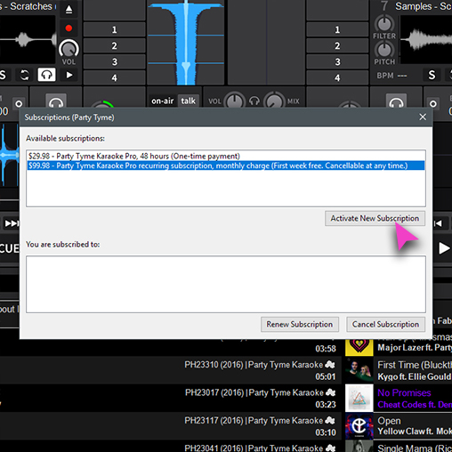This screenshot has height=452, width=452.
Task: Click the center blue waveform display
Action: point(186,43)
